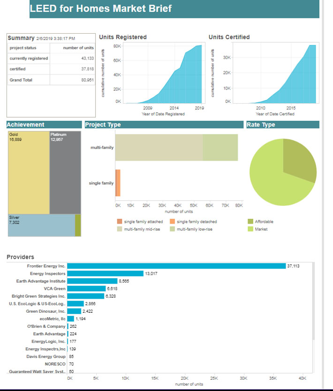333x391 pixels.
Task: Select the multi-family low-rise legend swatch
Action: (x=172, y=229)
